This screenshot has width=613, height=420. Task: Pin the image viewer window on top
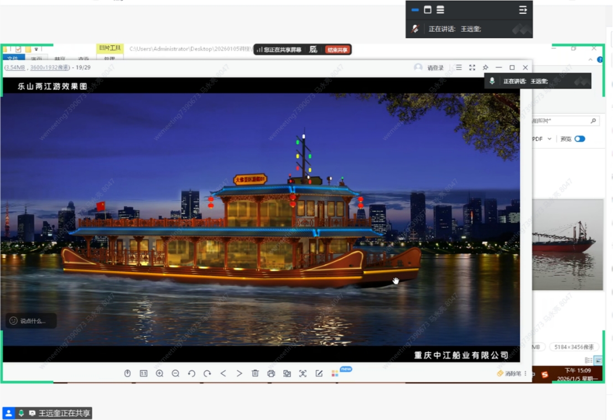[x=485, y=67]
